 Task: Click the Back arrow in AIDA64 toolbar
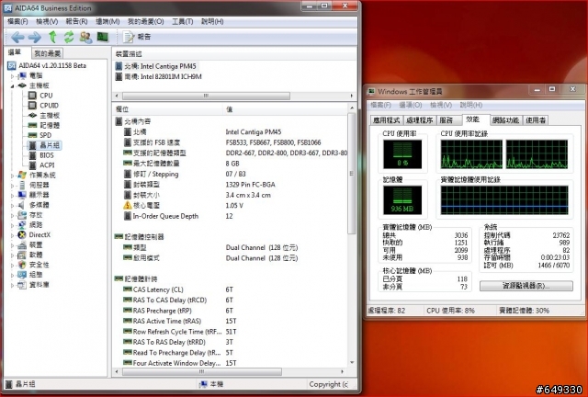click(17, 37)
